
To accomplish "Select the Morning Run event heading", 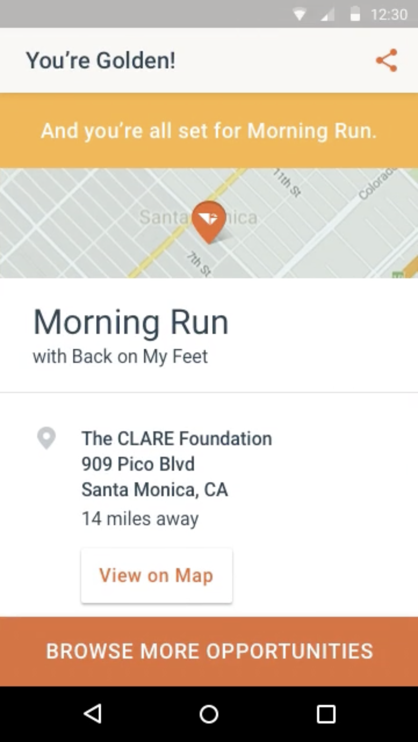I will pos(131,322).
